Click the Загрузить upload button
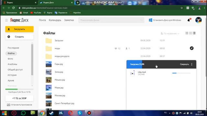The image size is (207, 116). coord(19,29)
